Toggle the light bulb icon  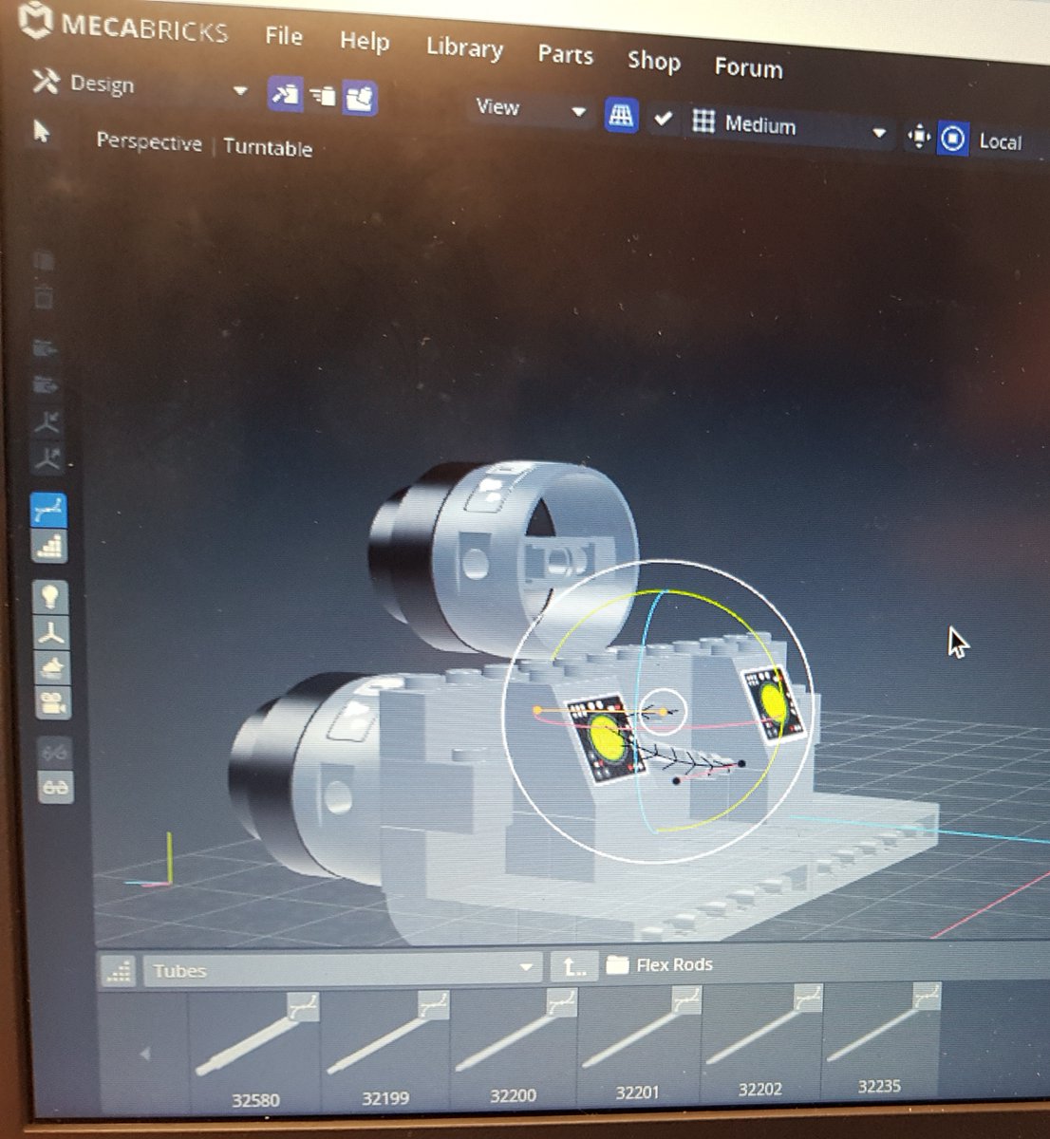(x=50, y=597)
